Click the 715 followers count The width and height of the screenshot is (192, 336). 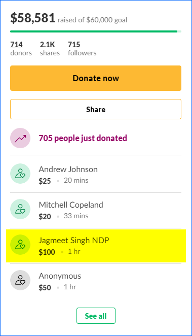74,45
